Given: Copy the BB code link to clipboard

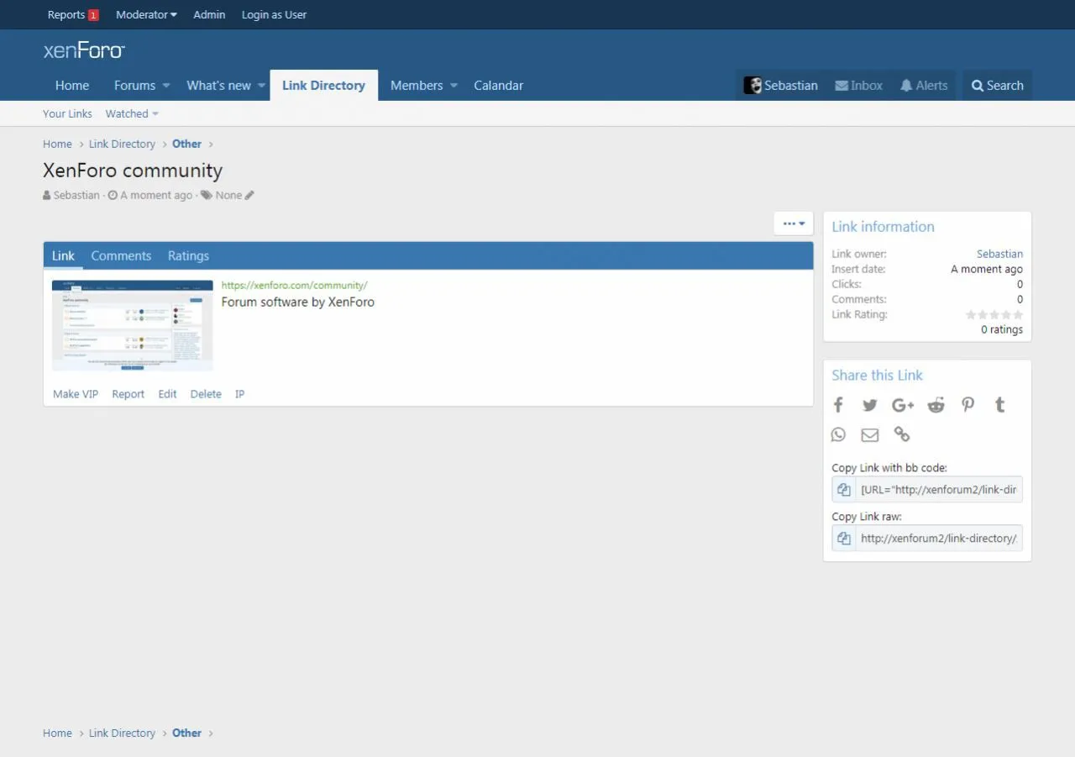Looking at the screenshot, I should tap(844, 490).
